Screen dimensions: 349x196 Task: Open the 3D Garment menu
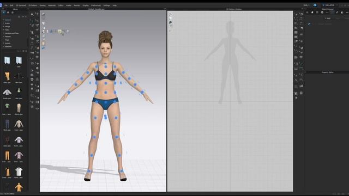coord(21,5)
